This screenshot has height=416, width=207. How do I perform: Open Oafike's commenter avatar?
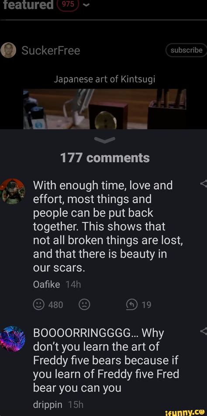coord(12,191)
